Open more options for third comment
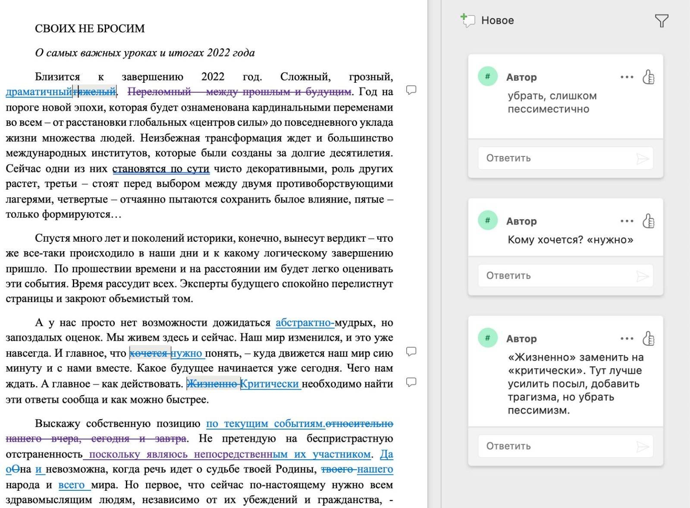690x508 pixels. click(627, 339)
